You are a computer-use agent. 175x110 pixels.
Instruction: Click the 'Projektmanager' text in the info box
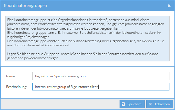tap(37, 37)
